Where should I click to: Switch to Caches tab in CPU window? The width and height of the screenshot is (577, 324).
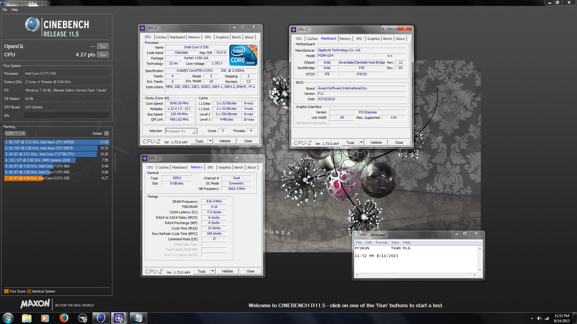(x=161, y=37)
